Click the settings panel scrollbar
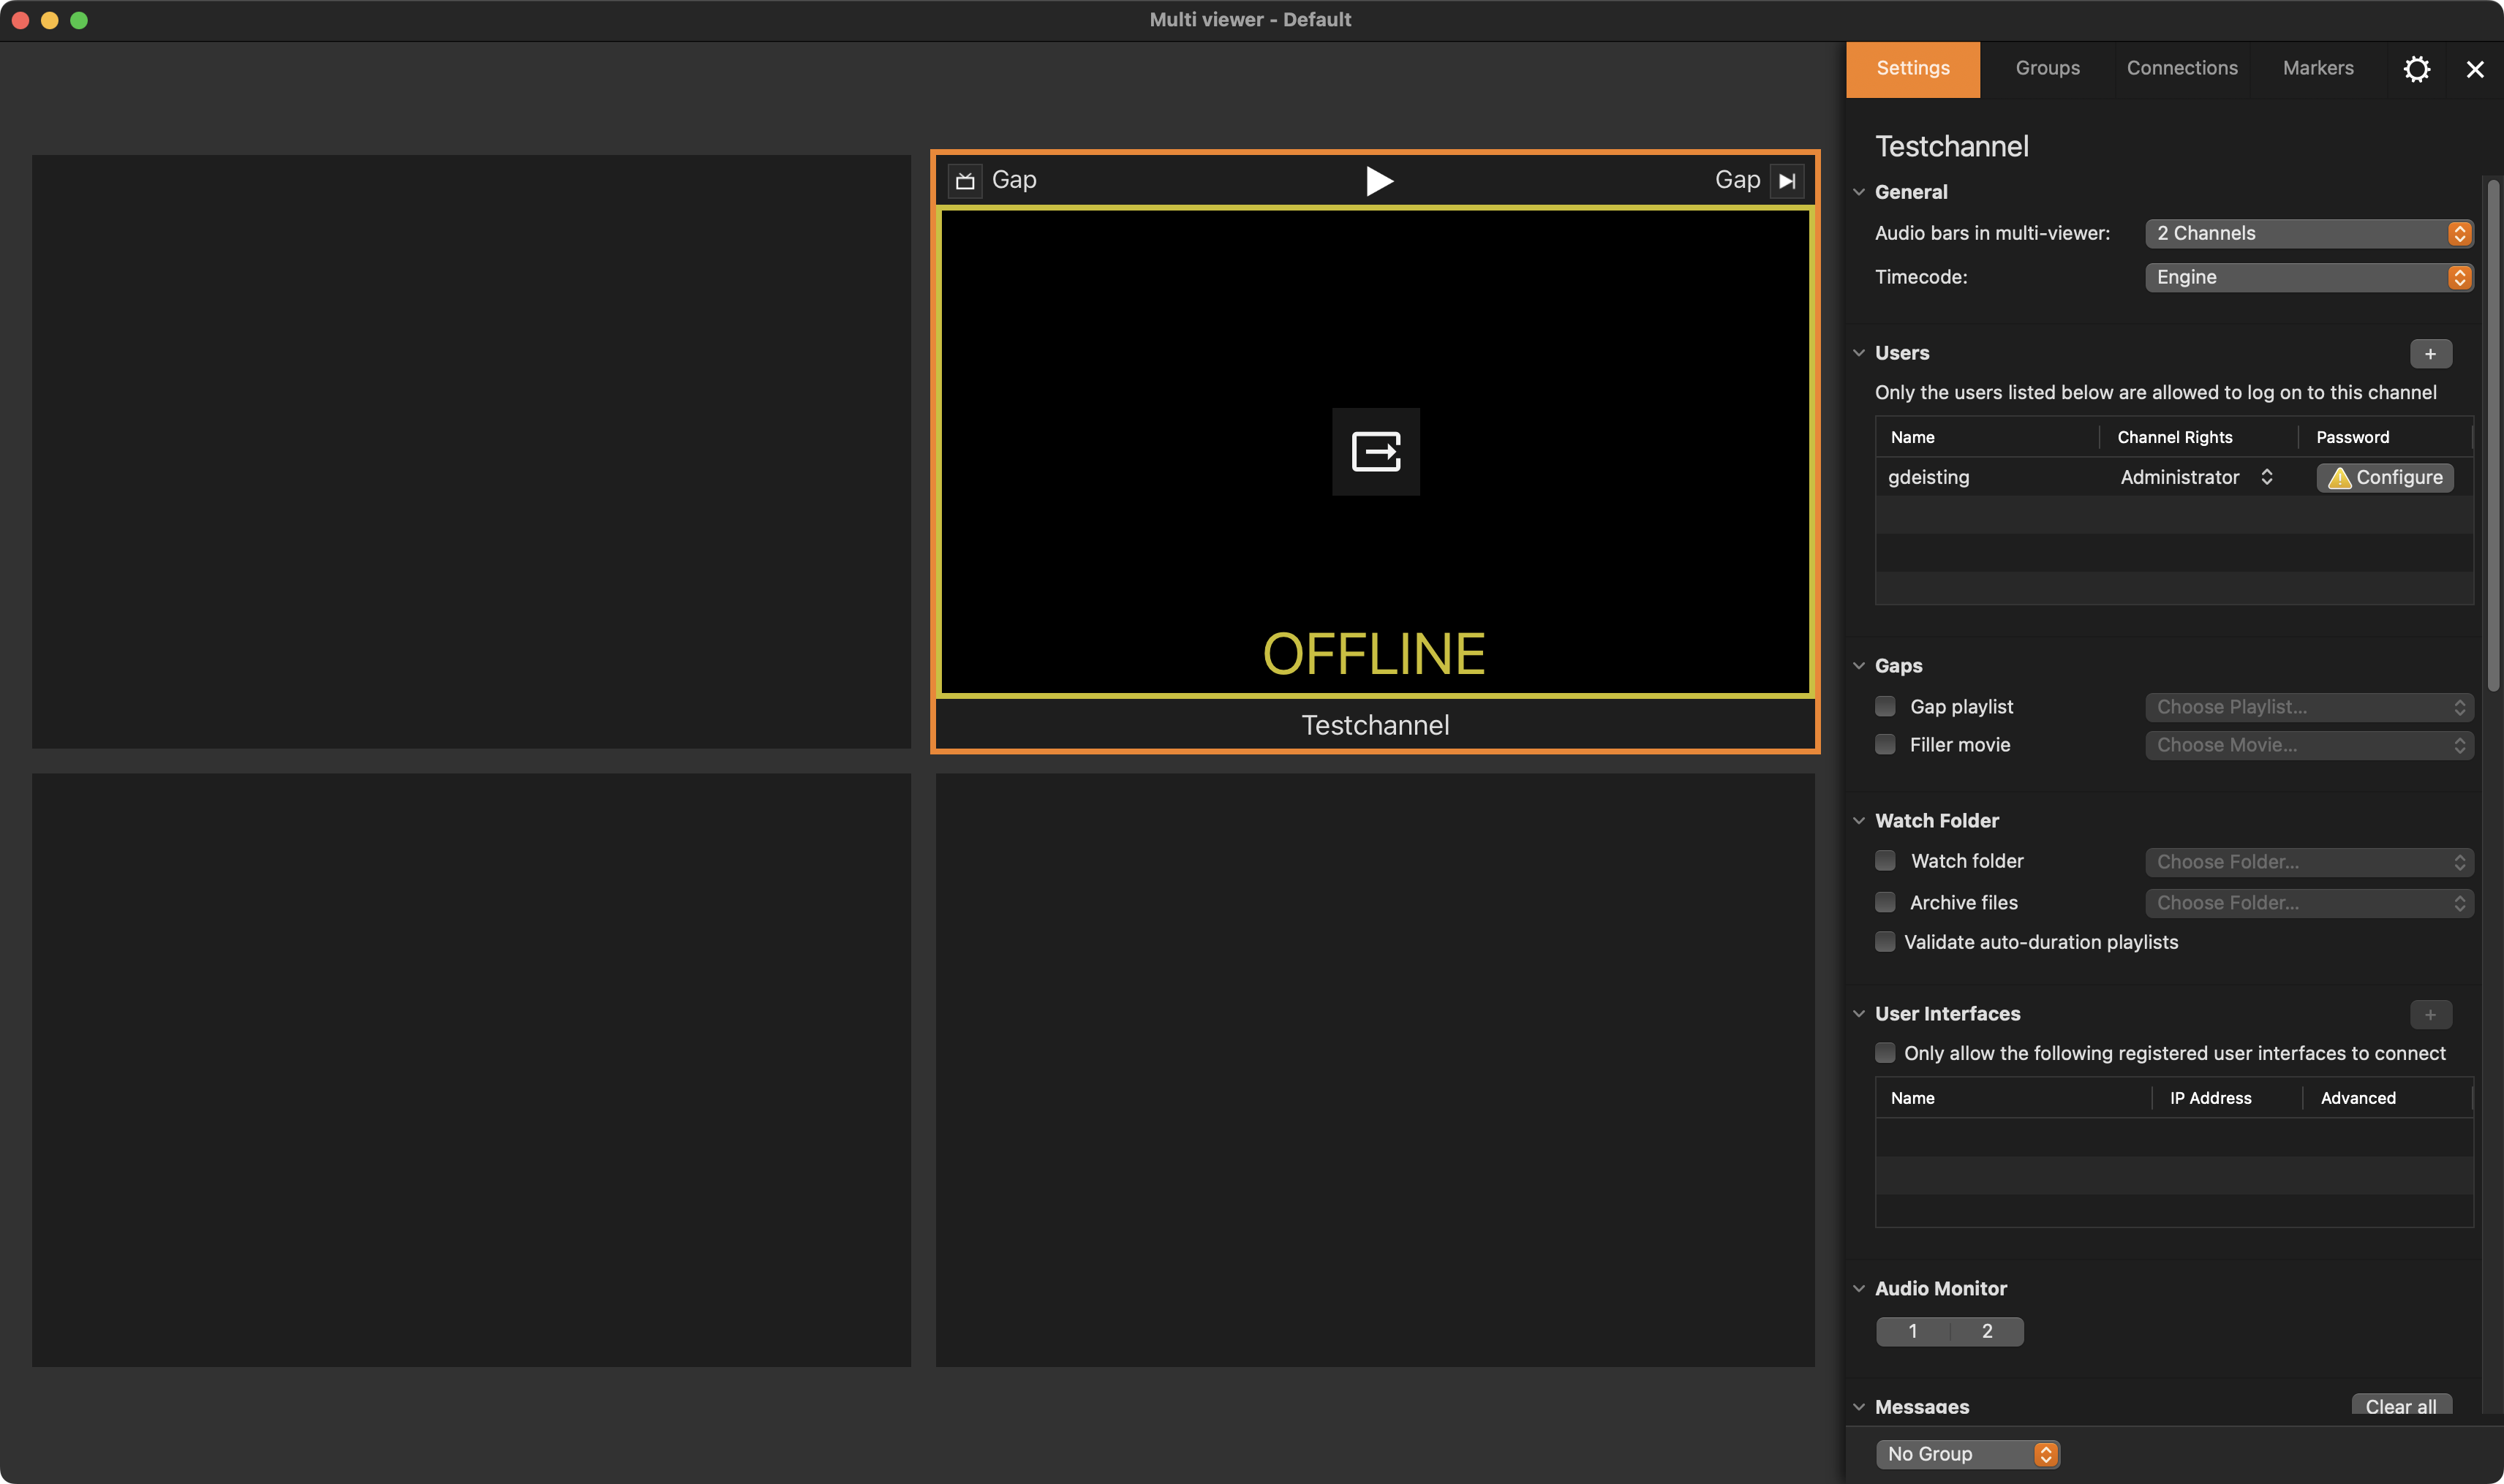Image resolution: width=2504 pixels, height=1484 pixels. click(x=2493, y=436)
